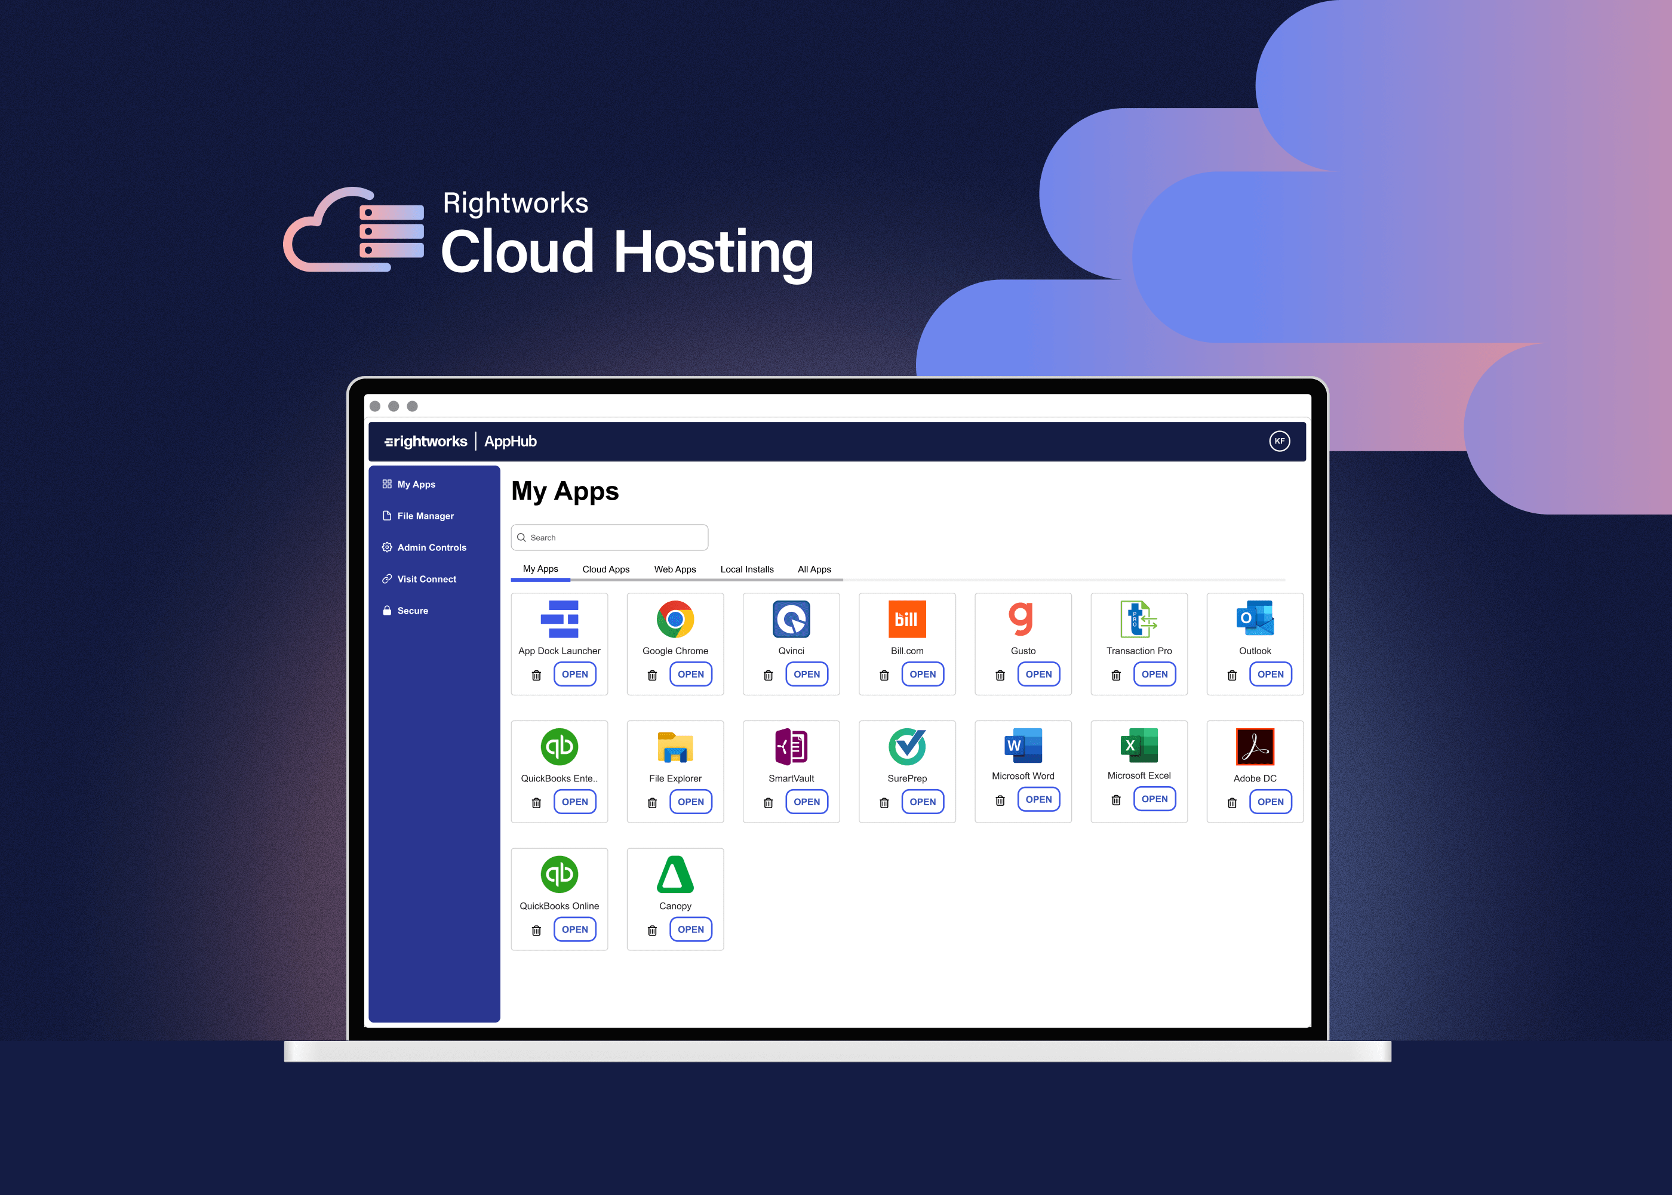This screenshot has height=1195, width=1672.
Task: Launch Canopy using its OPEN button
Action: pos(690,929)
